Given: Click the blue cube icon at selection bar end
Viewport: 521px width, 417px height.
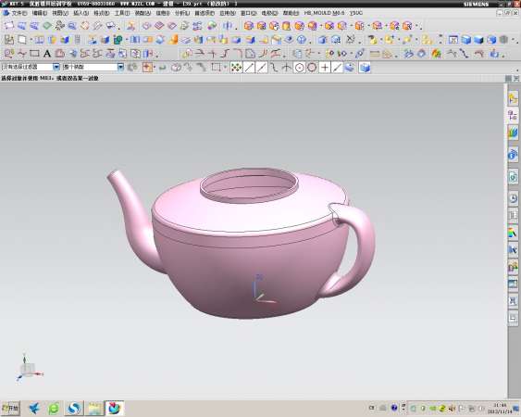Looking at the screenshot, I should (x=365, y=68).
